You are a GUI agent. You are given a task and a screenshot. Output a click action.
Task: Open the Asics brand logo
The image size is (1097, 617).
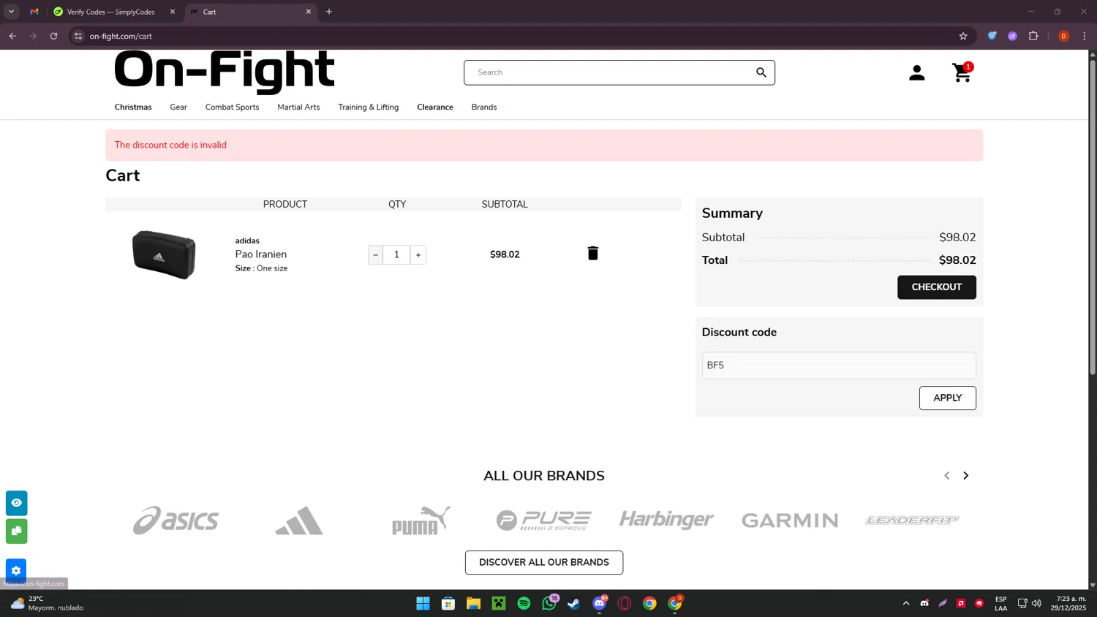coord(176,520)
